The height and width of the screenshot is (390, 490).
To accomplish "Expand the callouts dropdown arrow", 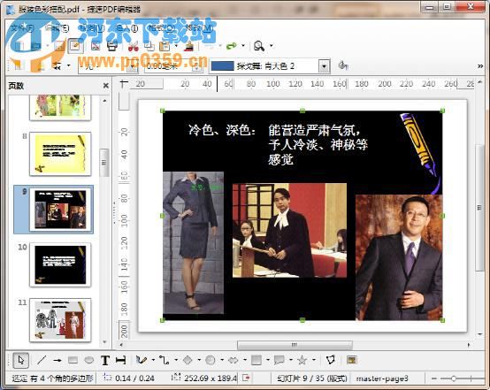I will pos(291,360).
